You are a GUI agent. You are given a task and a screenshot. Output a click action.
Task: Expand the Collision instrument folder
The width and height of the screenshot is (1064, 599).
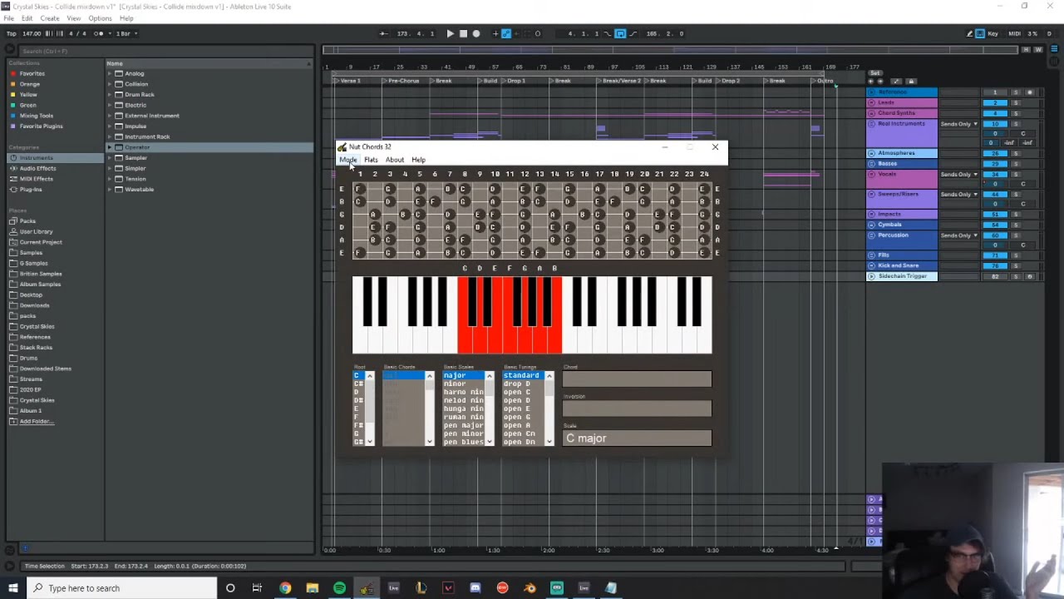coord(109,84)
